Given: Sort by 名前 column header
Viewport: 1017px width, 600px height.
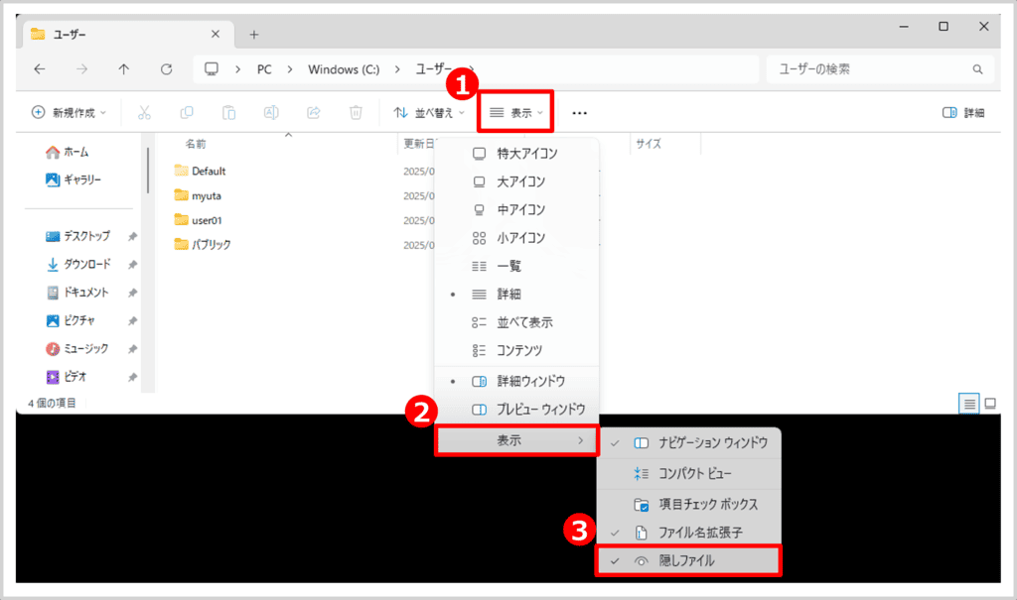Looking at the screenshot, I should [196, 144].
